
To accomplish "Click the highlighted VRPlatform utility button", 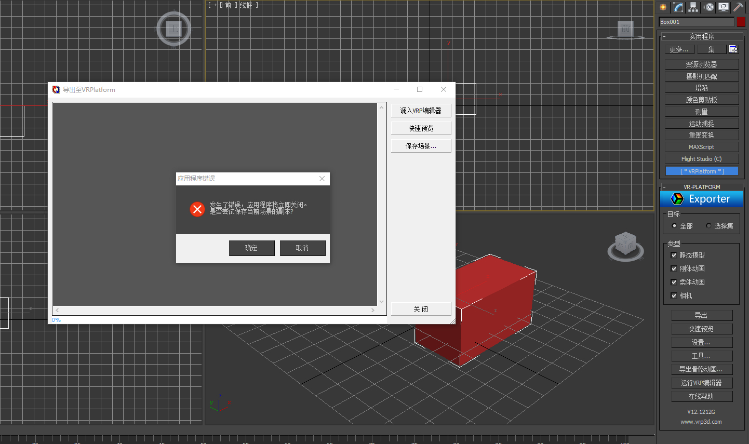I will (702, 171).
